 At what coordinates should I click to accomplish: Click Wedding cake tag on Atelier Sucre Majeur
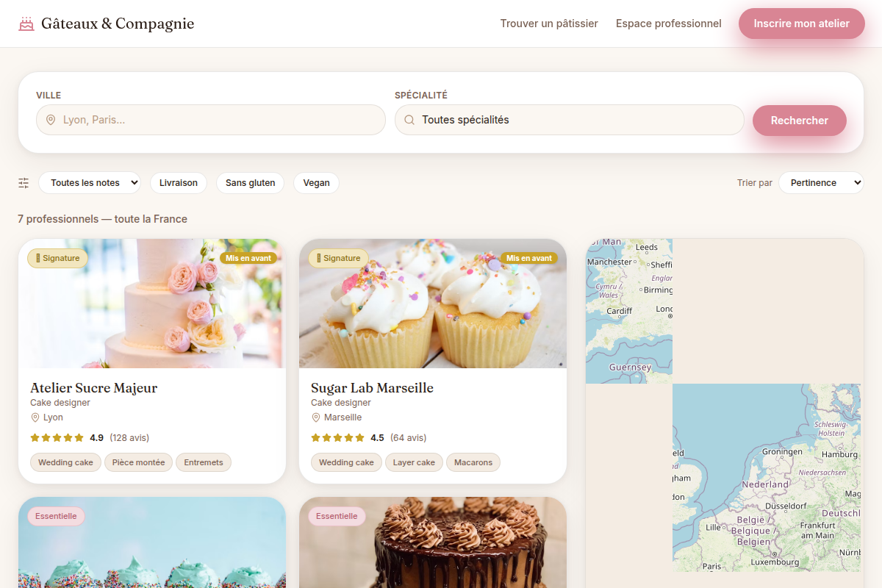pyautogui.click(x=65, y=462)
